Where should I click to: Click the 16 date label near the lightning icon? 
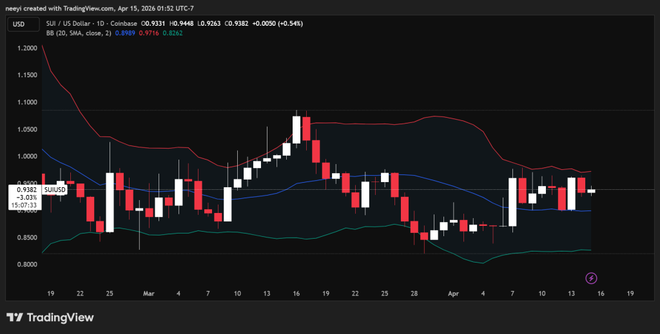(602, 293)
